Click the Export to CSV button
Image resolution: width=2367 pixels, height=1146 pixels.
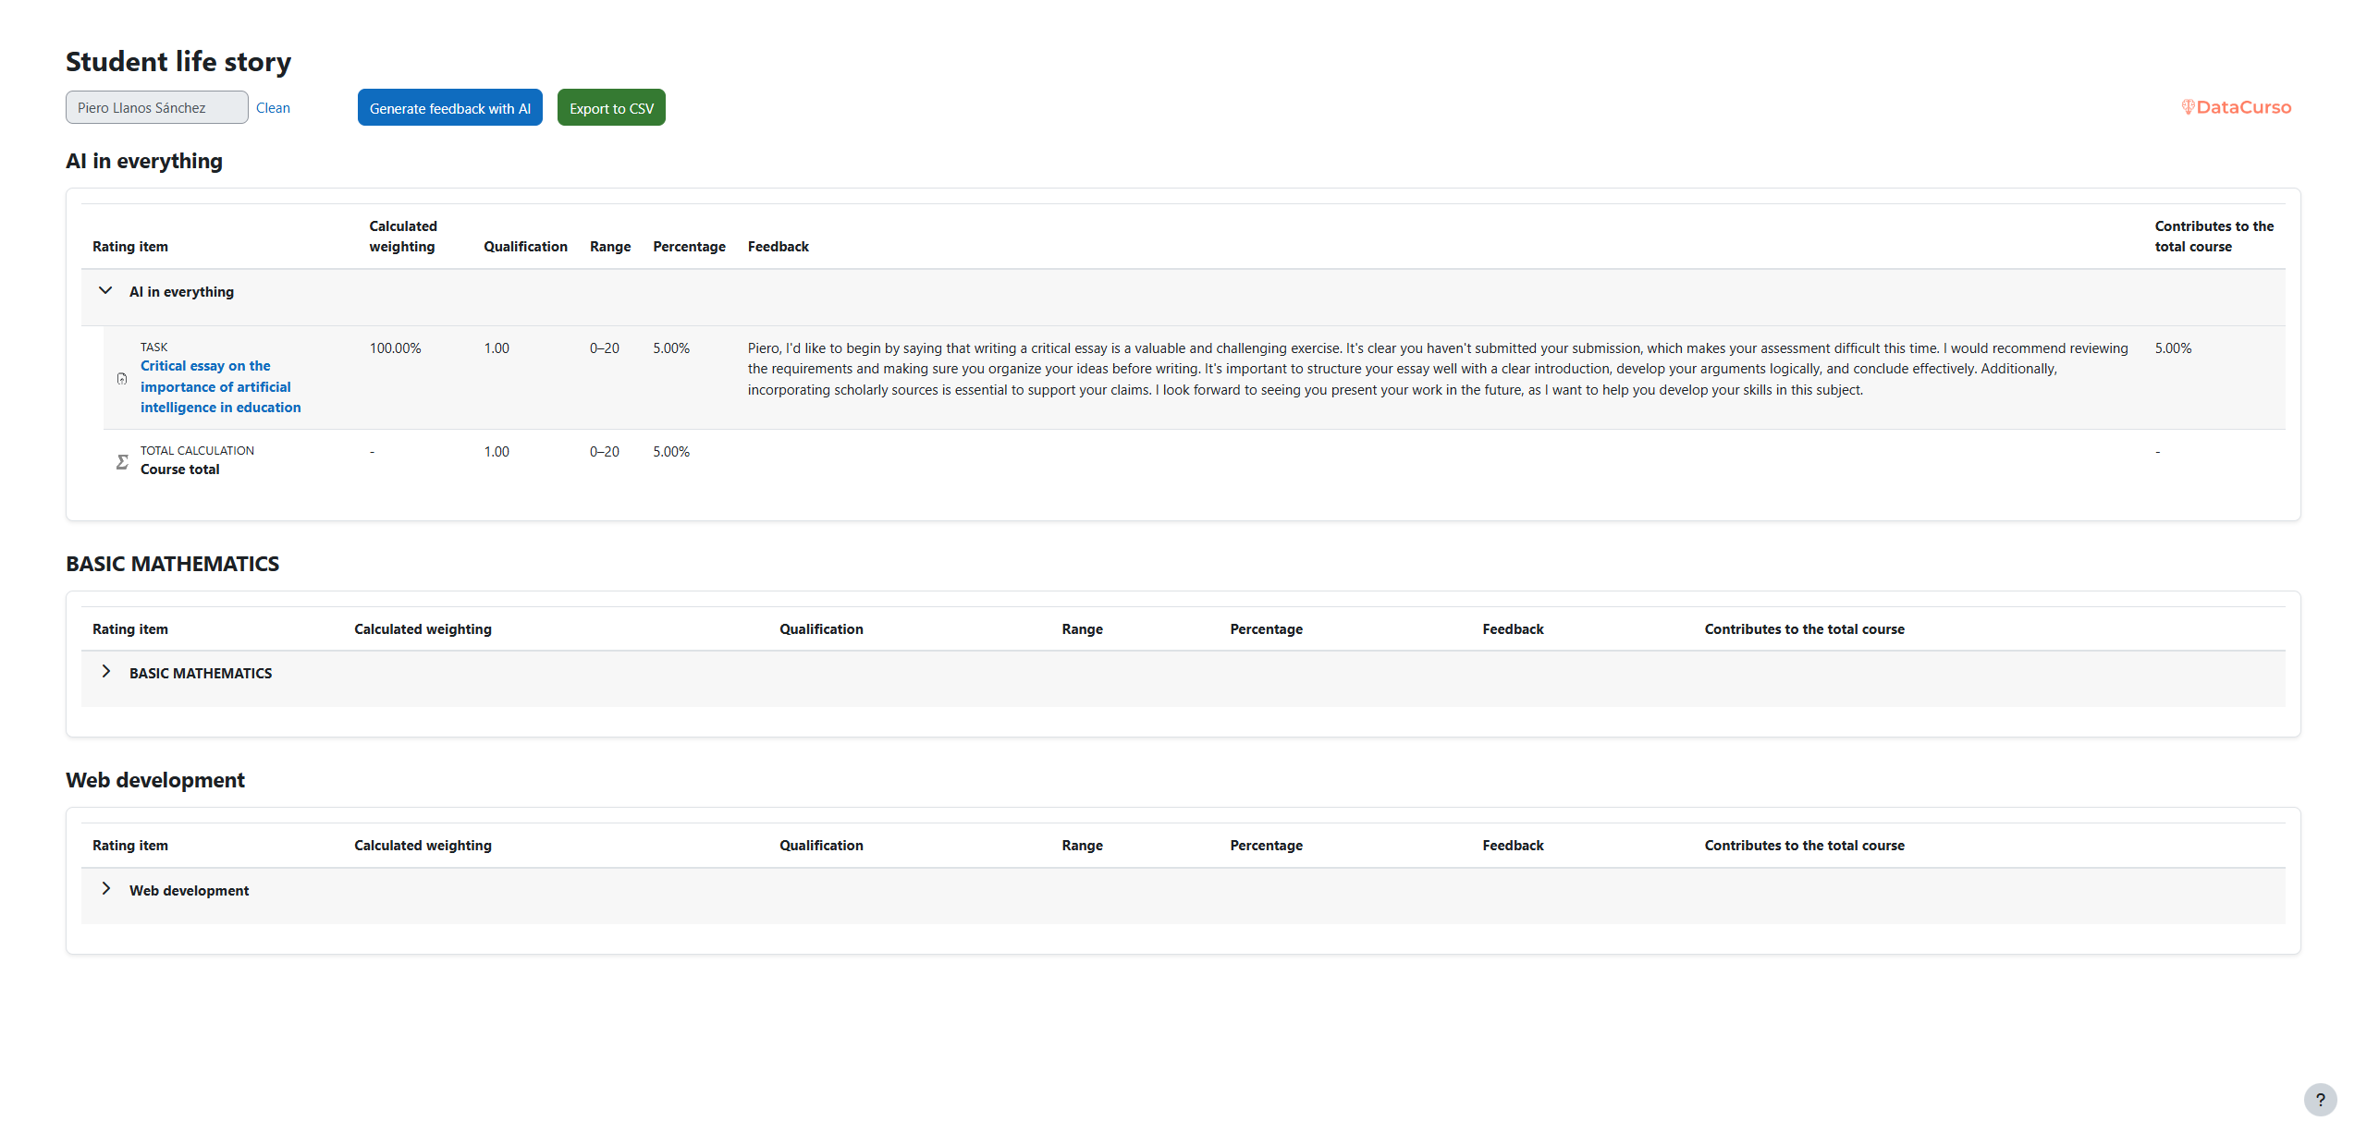(611, 107)
